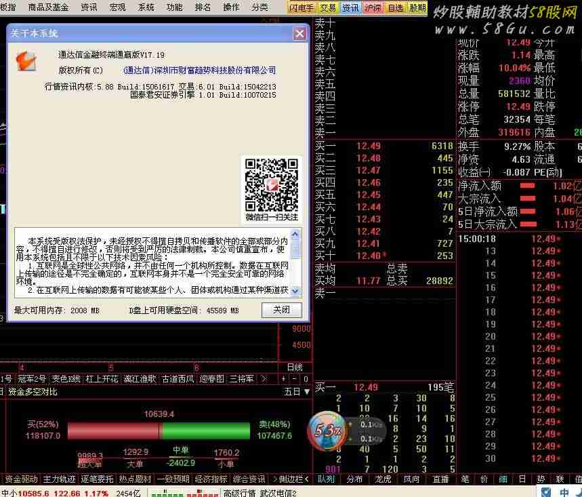Click the blue checkmark tray icon
The height and width of the screenshot is (497, 582).
coord(546,492)
